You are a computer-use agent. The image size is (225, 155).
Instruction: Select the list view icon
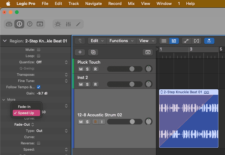point(174,41)
